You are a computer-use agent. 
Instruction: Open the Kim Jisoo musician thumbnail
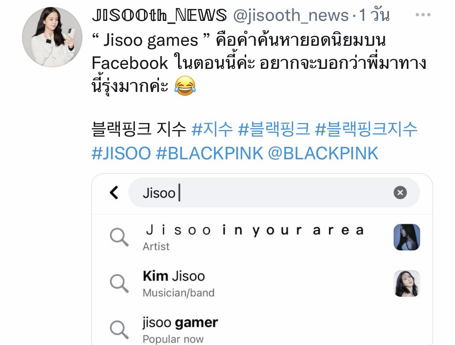(x=407, y=283)
